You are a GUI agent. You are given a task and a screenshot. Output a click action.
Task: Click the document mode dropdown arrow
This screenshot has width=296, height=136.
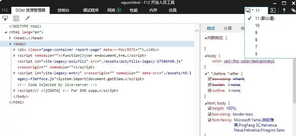(x=253, y=10)
